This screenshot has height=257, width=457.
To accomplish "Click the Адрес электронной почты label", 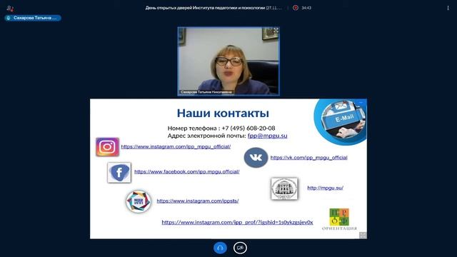I will click(206, 136).
